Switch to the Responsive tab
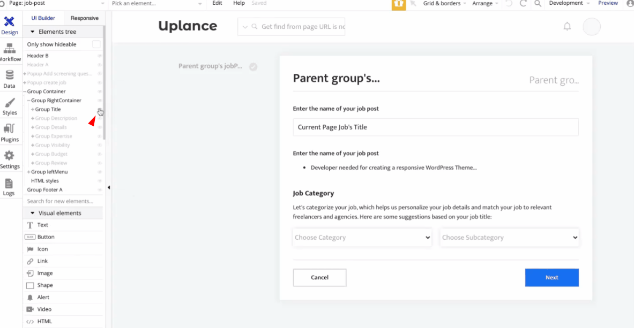Screen dimensions: 634x328 (x=84, y=18)
